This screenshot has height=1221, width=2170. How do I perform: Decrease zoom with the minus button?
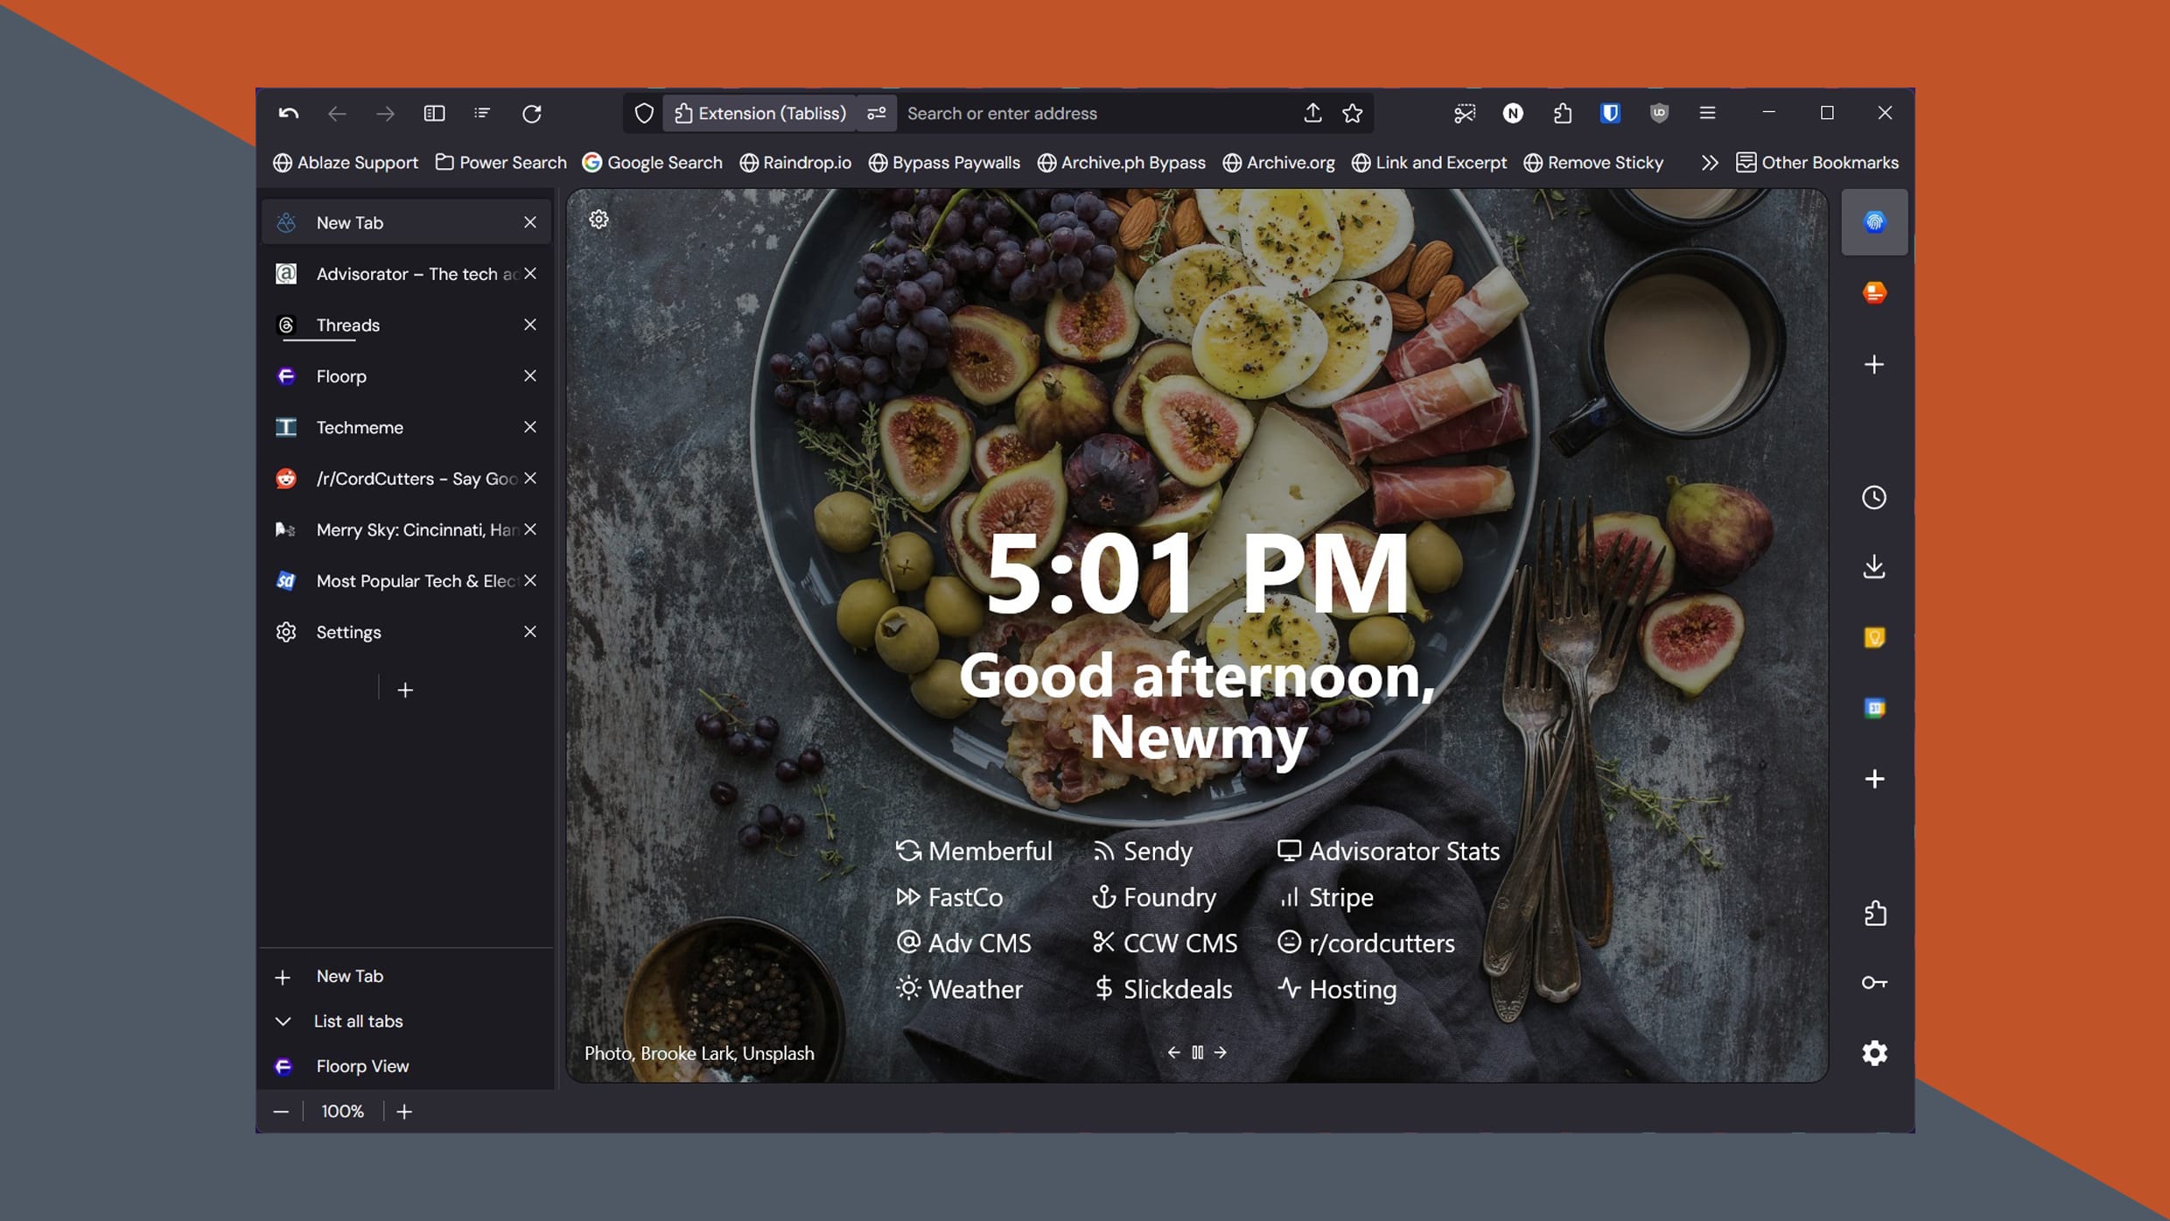pos(282,1111)
